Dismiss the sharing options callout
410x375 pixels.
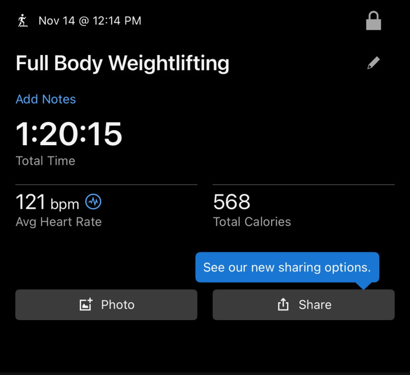288,267
